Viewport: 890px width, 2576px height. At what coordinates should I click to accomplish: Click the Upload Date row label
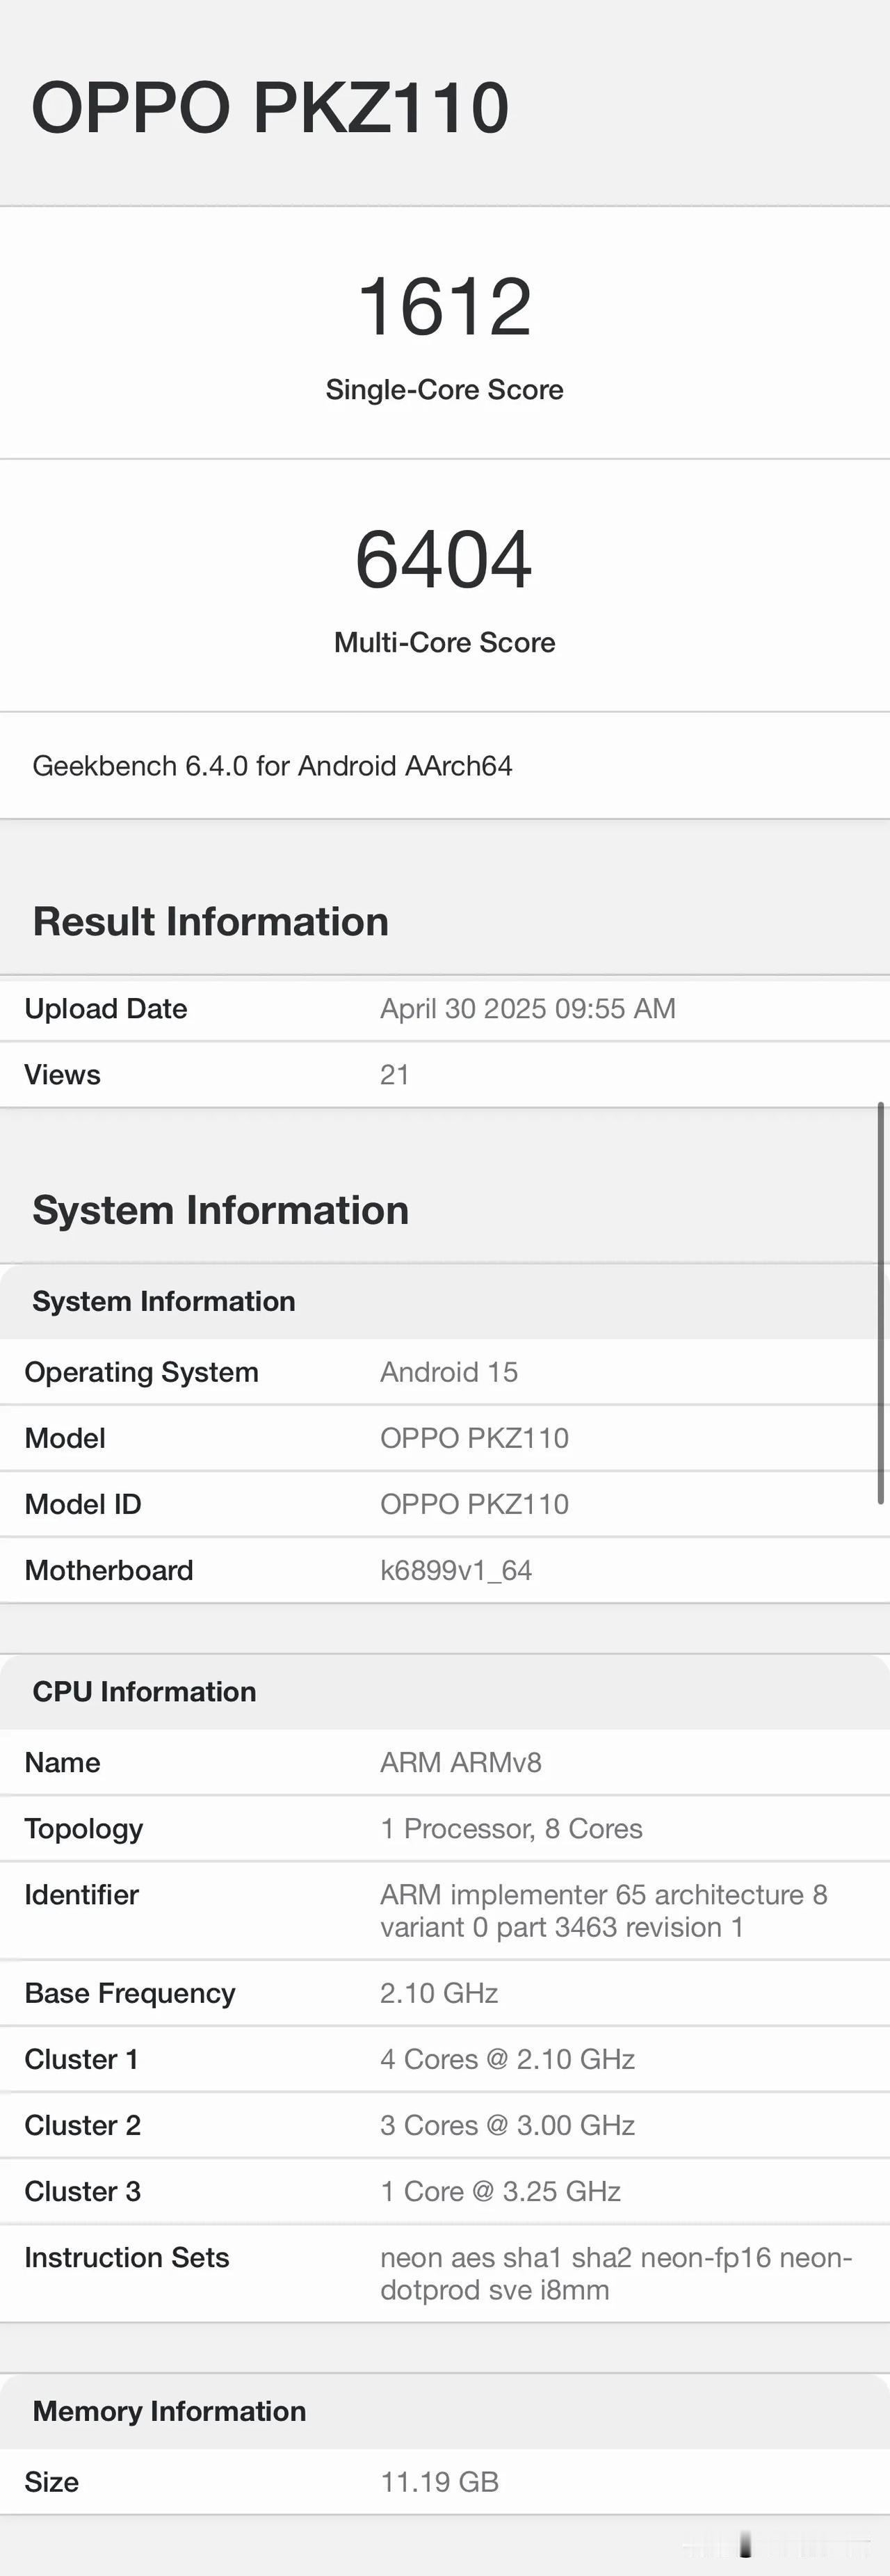click(106, 1009)
